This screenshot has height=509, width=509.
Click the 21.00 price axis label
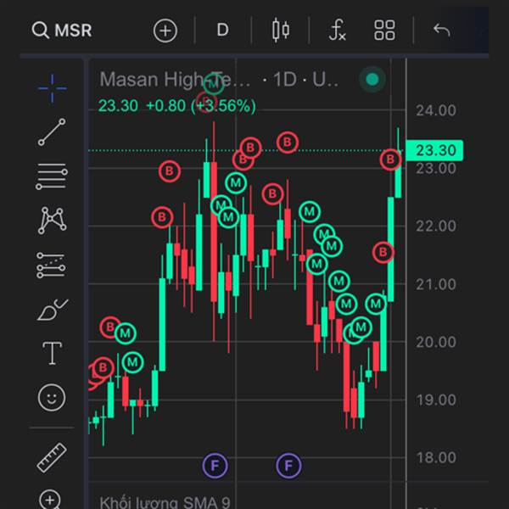coord(436,284)
